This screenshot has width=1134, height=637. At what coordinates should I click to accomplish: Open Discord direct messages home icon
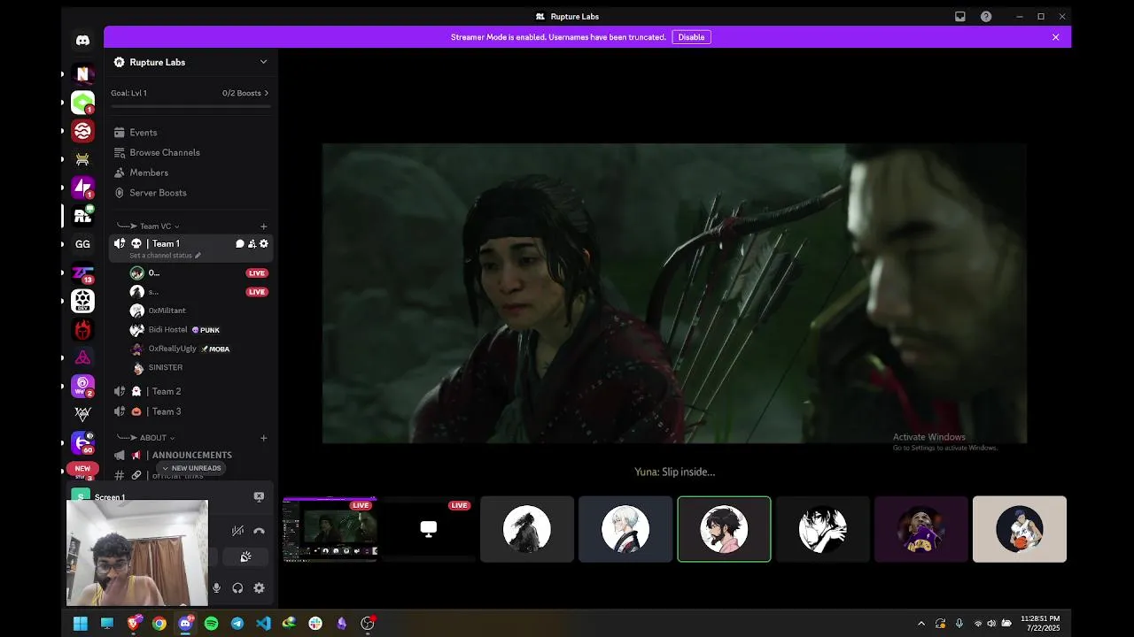pyautogui.click(x=82, y=40)
